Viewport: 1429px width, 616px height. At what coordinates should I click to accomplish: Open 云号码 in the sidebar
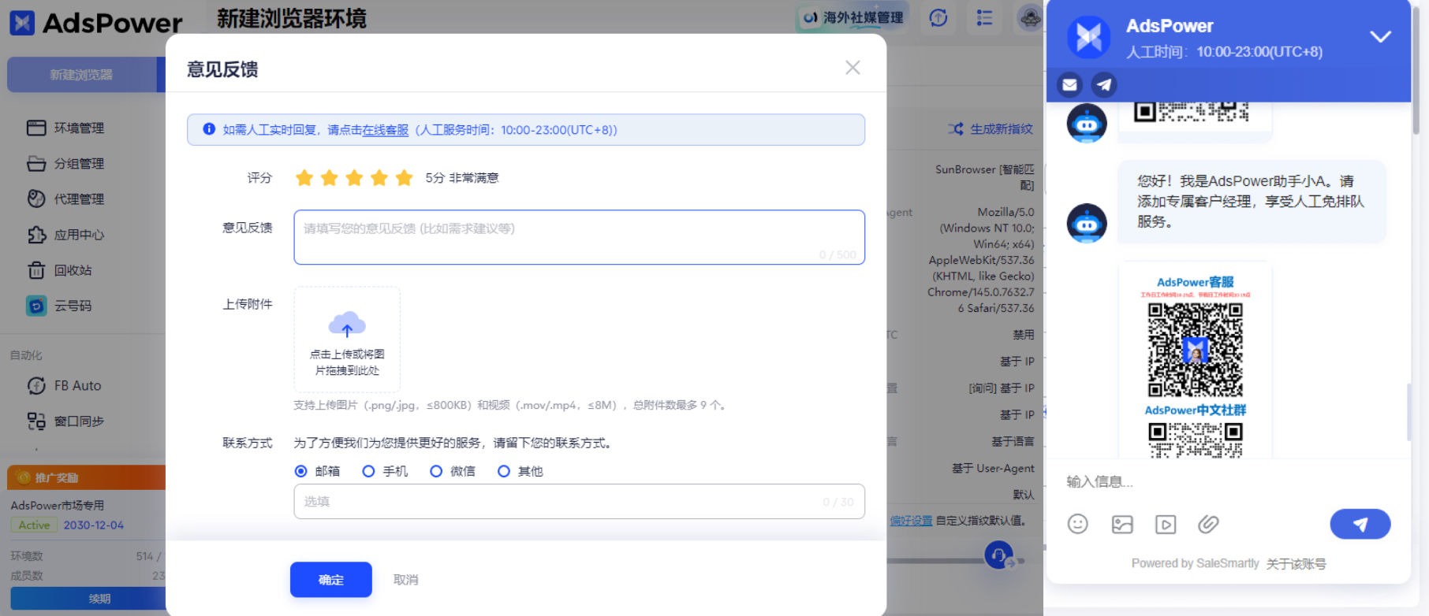click(x=60, y=306)
